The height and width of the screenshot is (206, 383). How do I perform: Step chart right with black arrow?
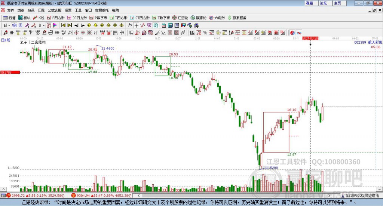pyautogui.click(x=83, y=25)
